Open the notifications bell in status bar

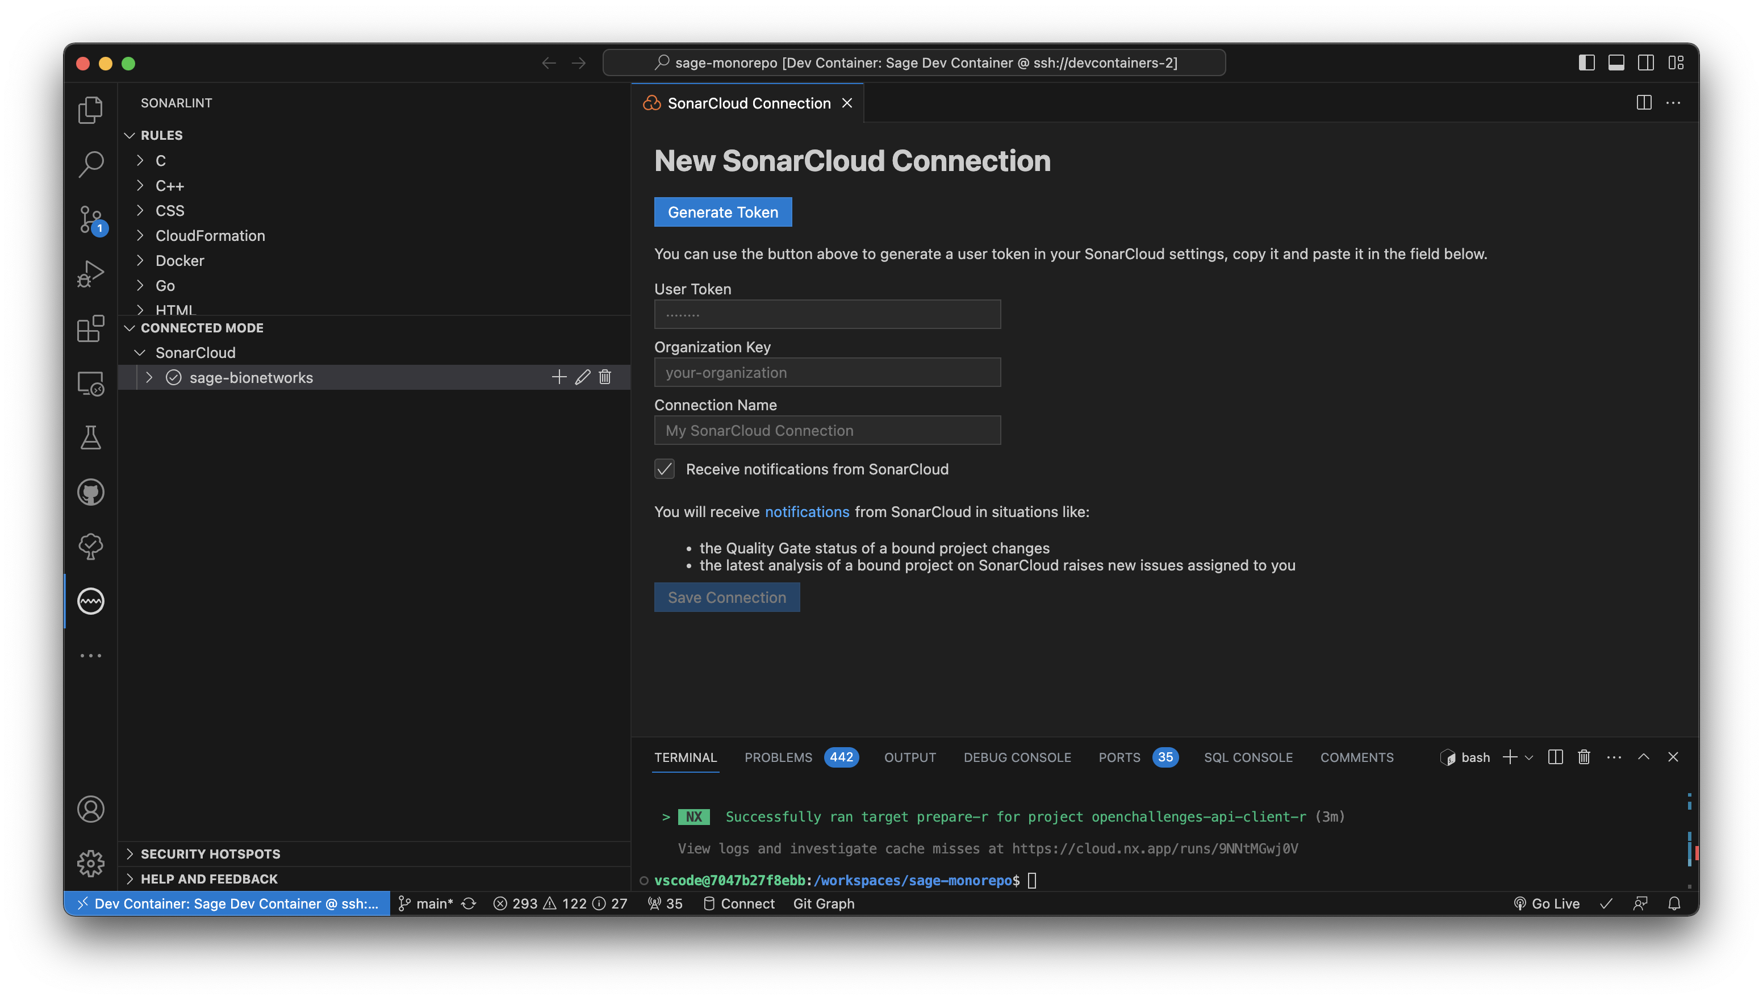1674,903
